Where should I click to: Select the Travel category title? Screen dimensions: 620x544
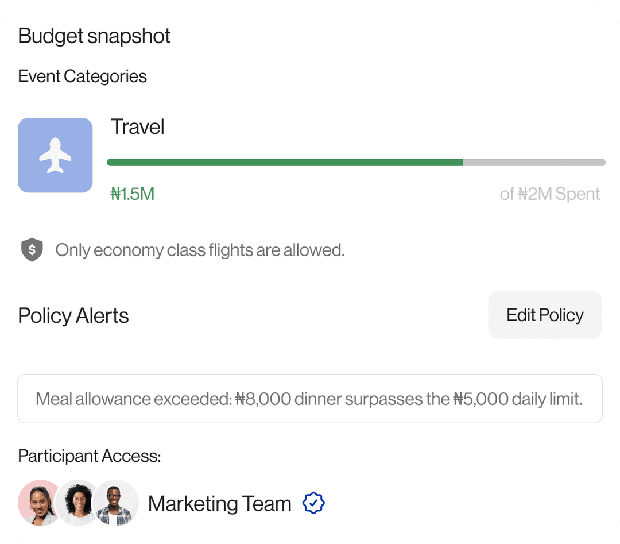click(x=137, y=126)
